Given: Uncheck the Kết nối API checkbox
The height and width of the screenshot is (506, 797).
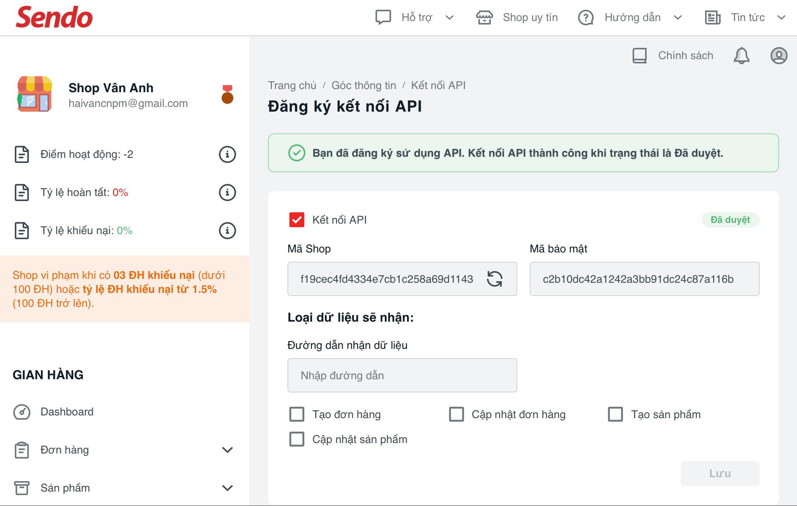Looking at the screenshot, I should (x=297, y=220).
